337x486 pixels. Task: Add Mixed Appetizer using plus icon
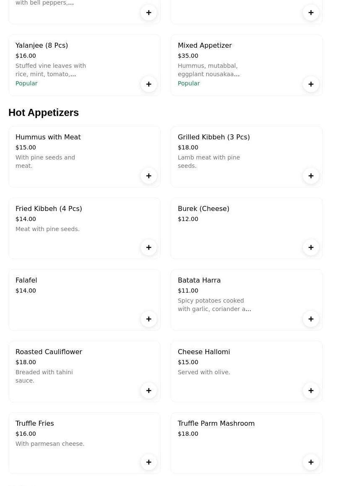[x=311, y=84]
